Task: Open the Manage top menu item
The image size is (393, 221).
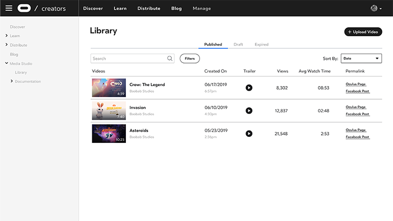Action: click(202, 9)
